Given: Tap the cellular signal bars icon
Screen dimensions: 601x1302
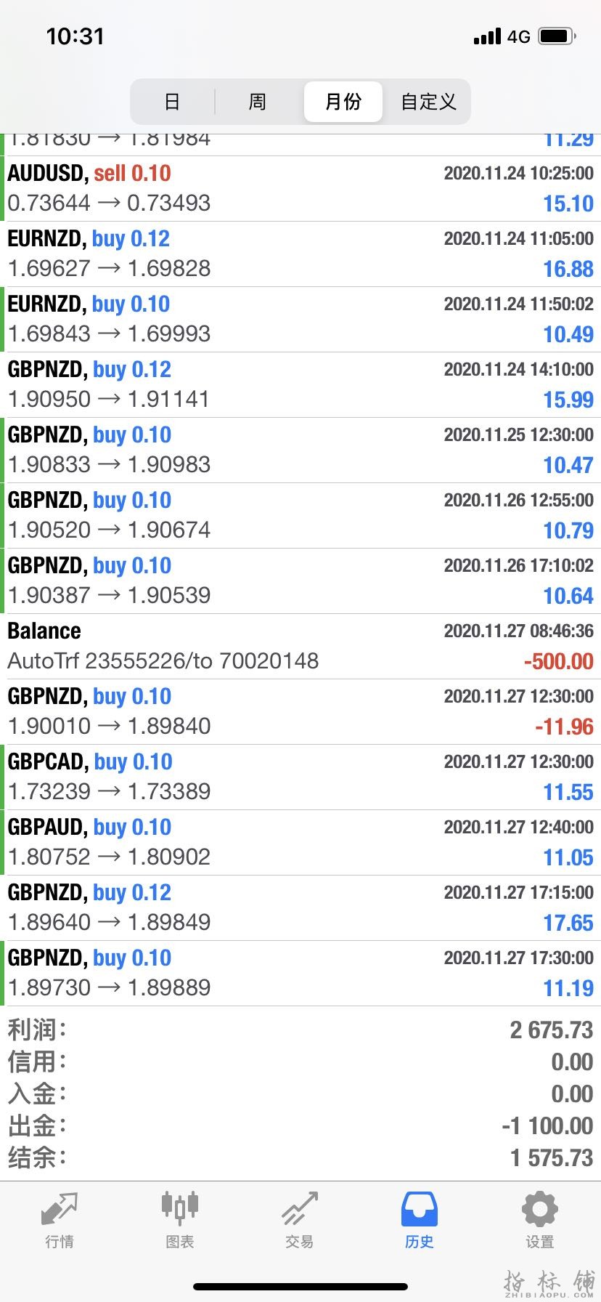Looking at the screenshot, I should (x=487, y=36).
